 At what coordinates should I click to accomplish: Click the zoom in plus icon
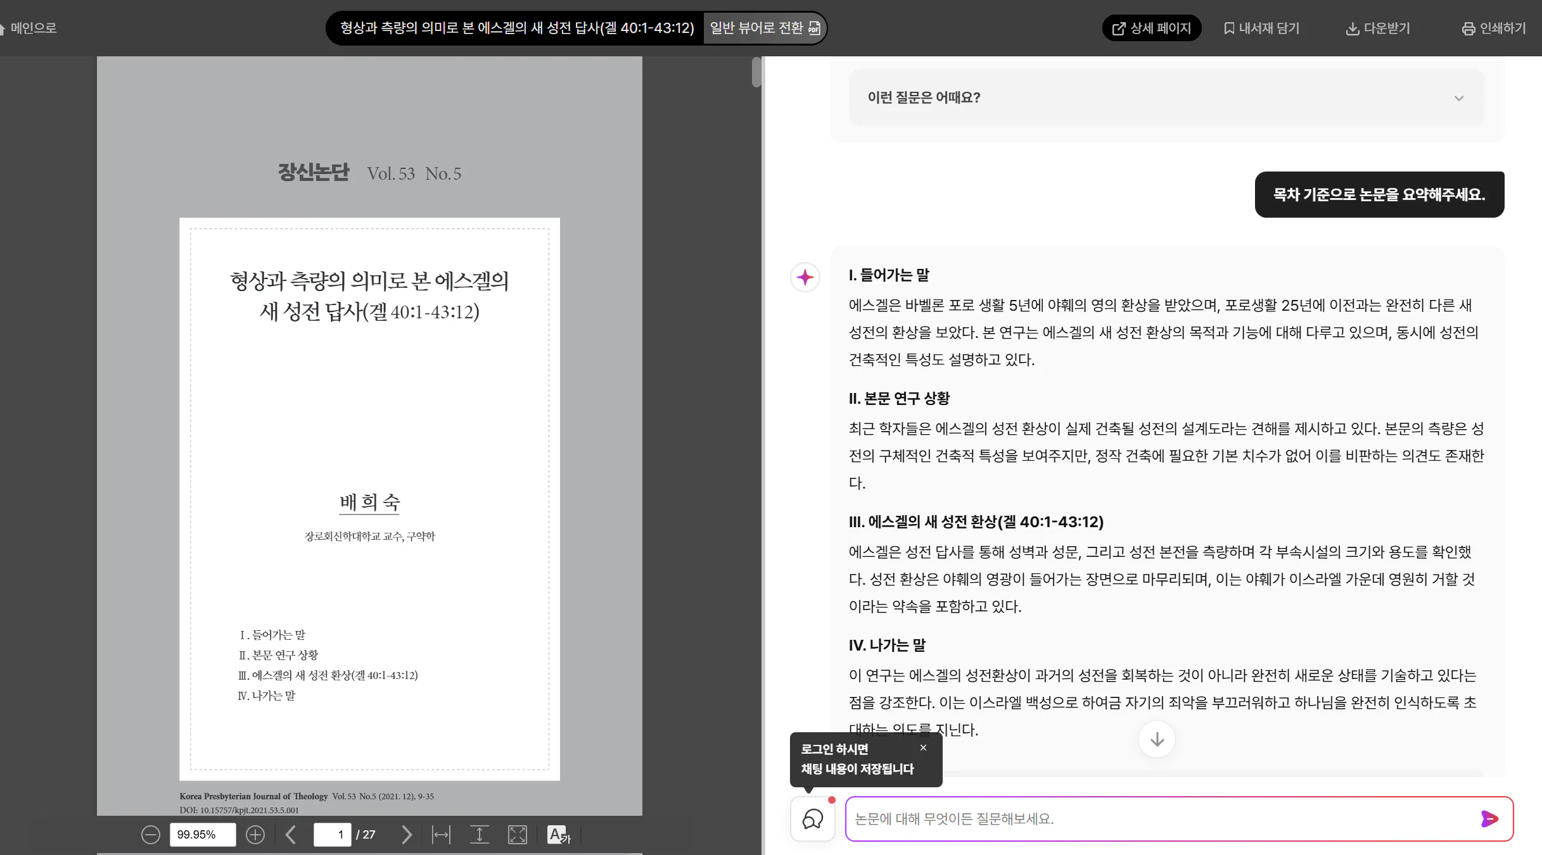(255, 835)
